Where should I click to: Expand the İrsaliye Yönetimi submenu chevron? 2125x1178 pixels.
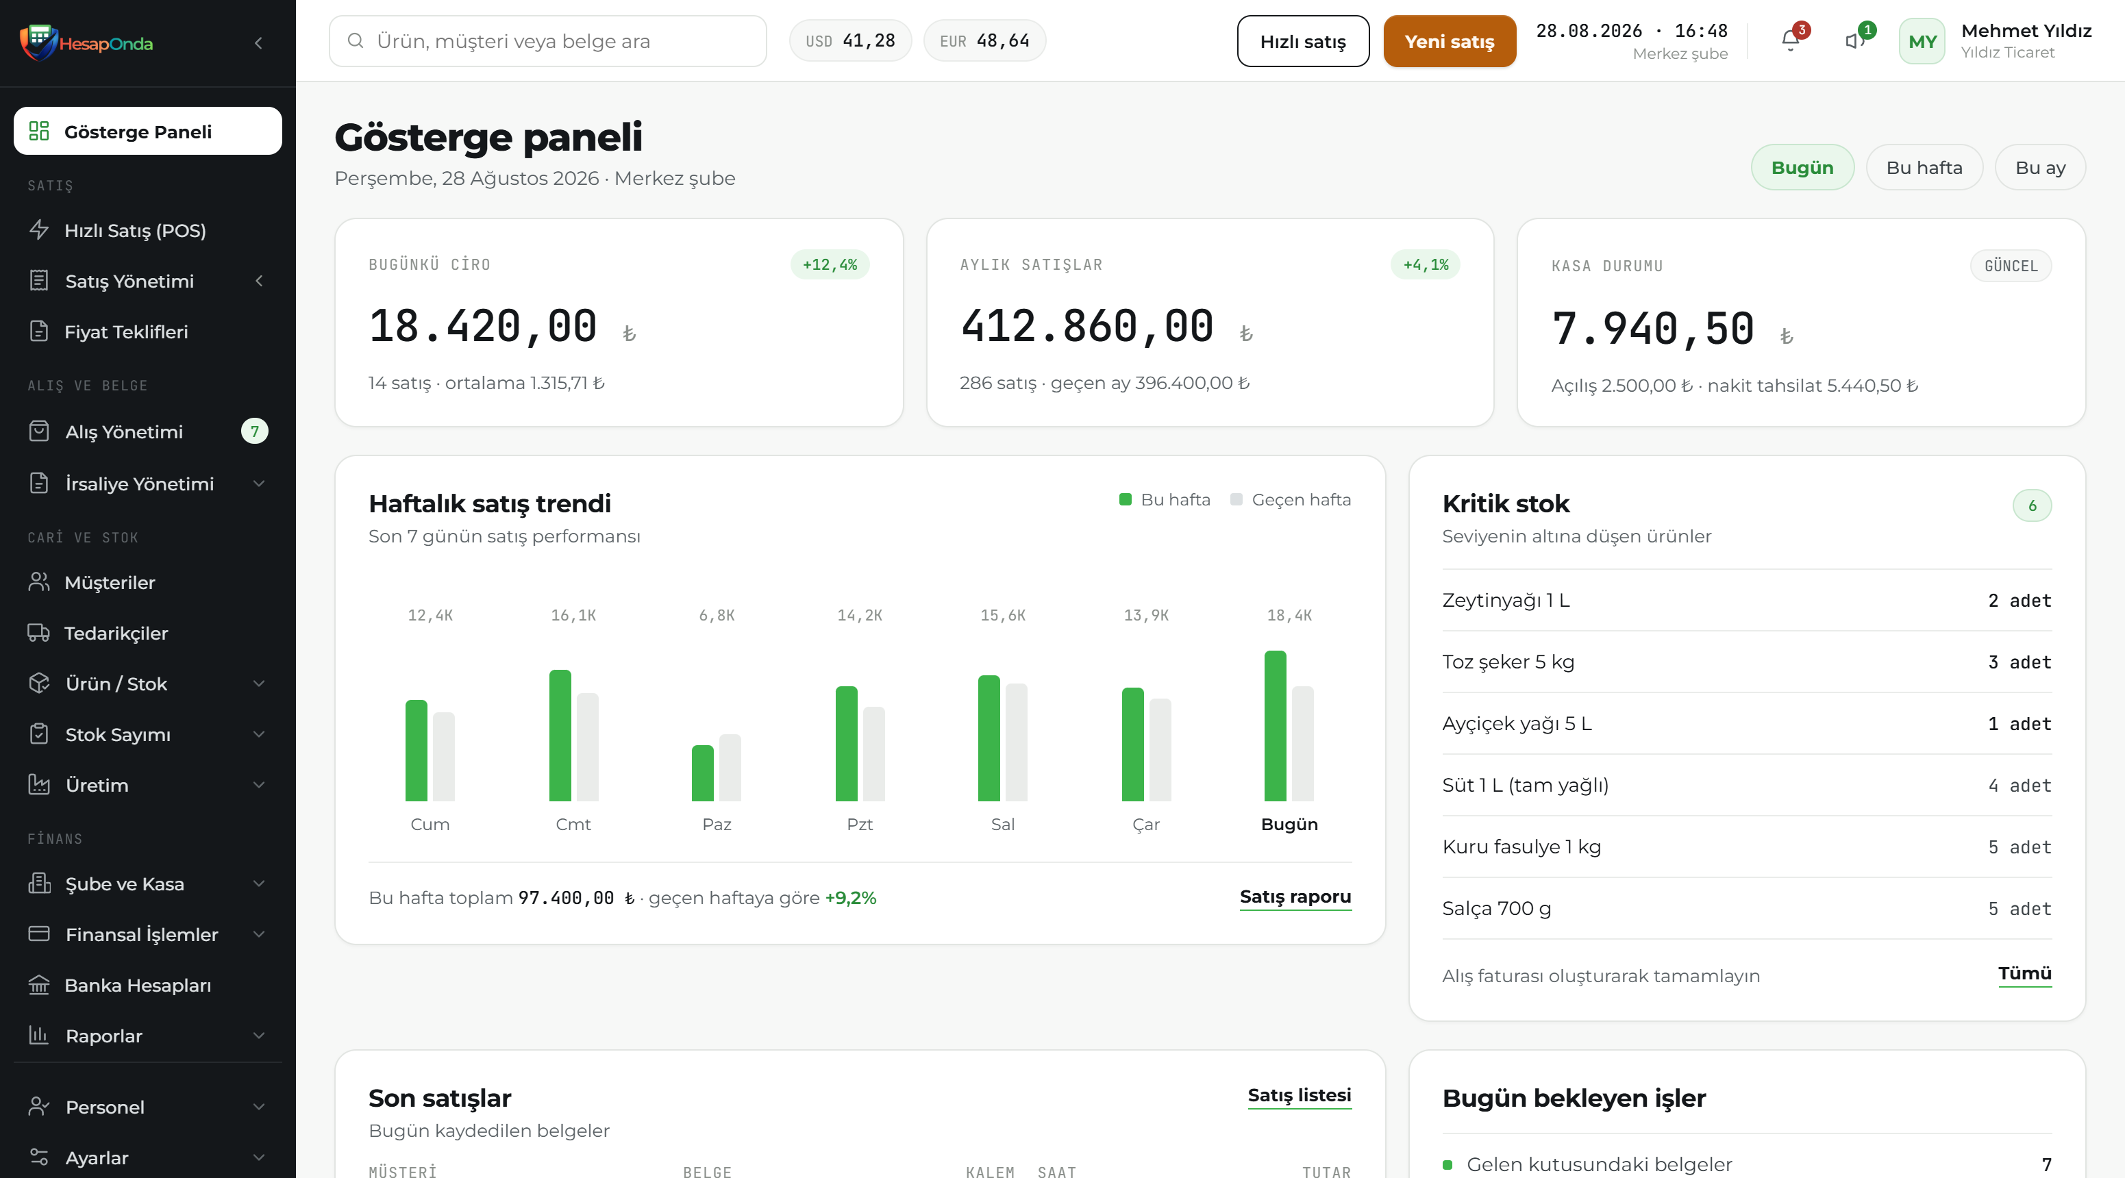click(259, 484)
